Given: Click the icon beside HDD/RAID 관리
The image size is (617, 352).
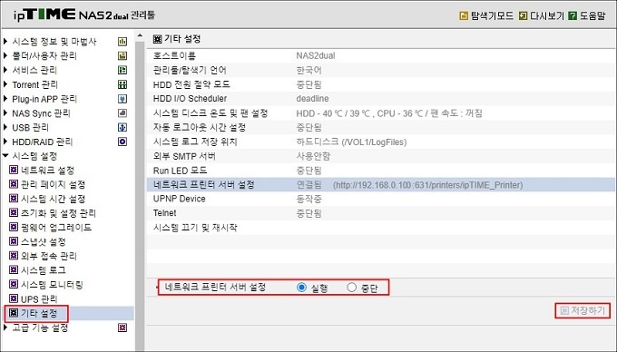Looking at the screenshot, I should pyautogui.click(x=122, y=142).
